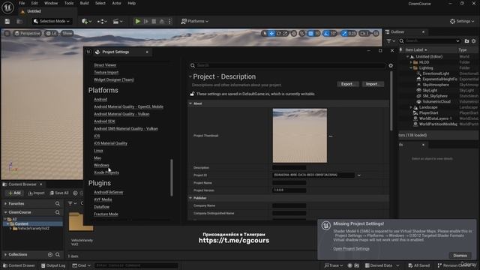
Task: Click the console command input field
Action: coord(136,265)
